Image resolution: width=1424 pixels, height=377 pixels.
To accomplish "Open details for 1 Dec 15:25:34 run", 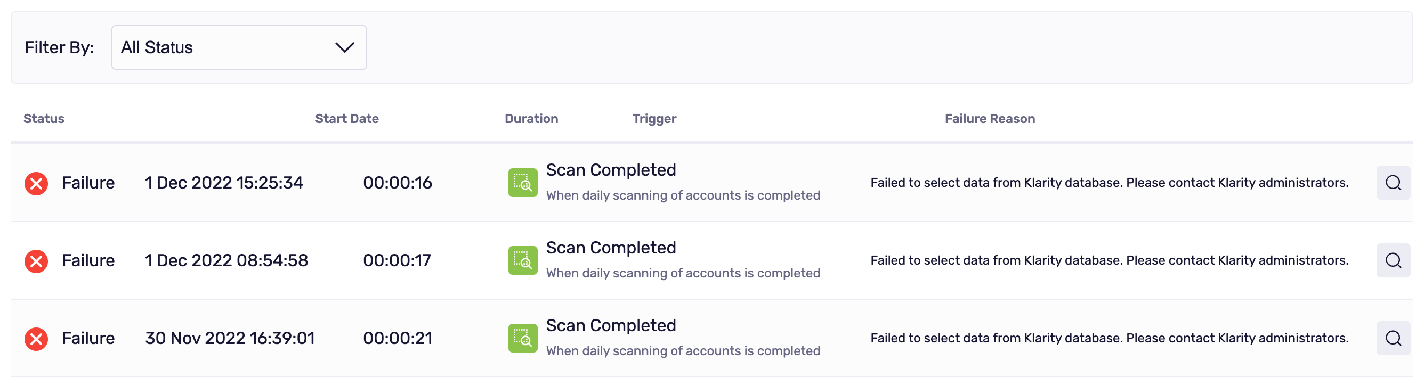I will 1393,183.
